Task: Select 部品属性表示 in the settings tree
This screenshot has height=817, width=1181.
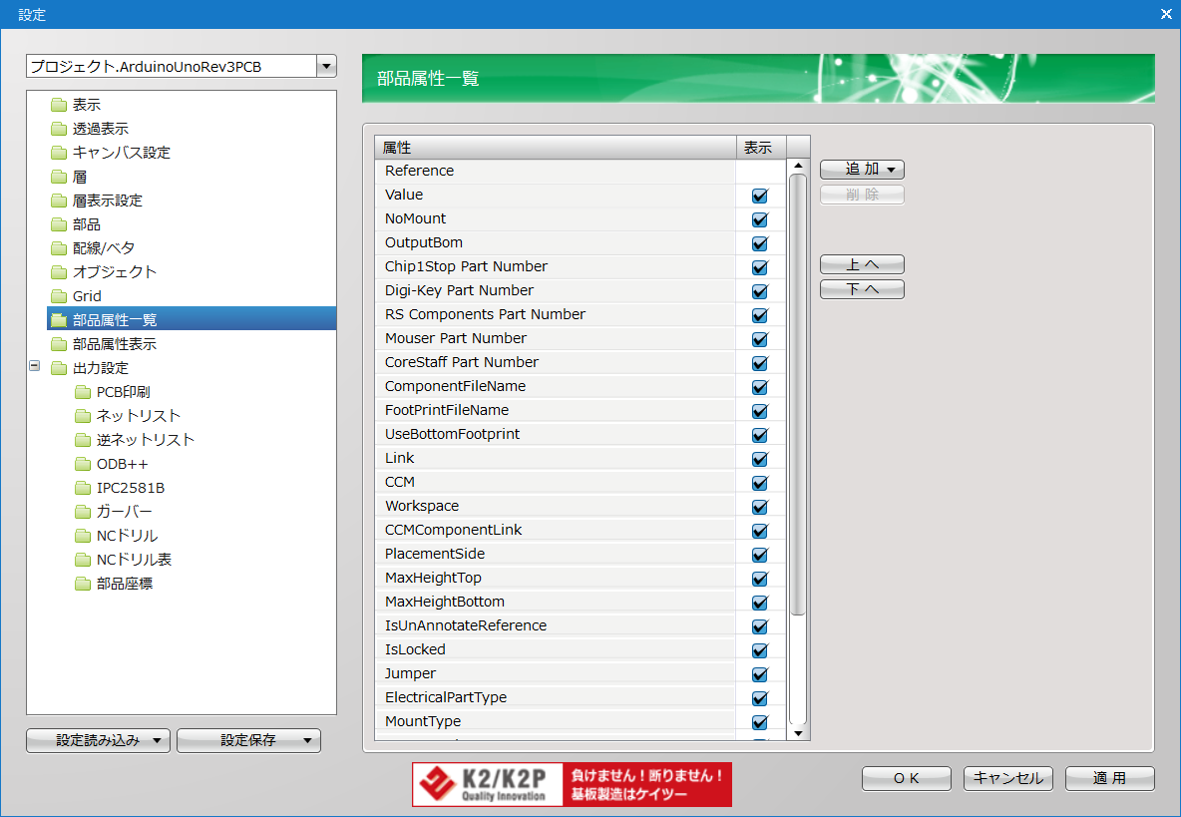Action: tap(114, 344)
